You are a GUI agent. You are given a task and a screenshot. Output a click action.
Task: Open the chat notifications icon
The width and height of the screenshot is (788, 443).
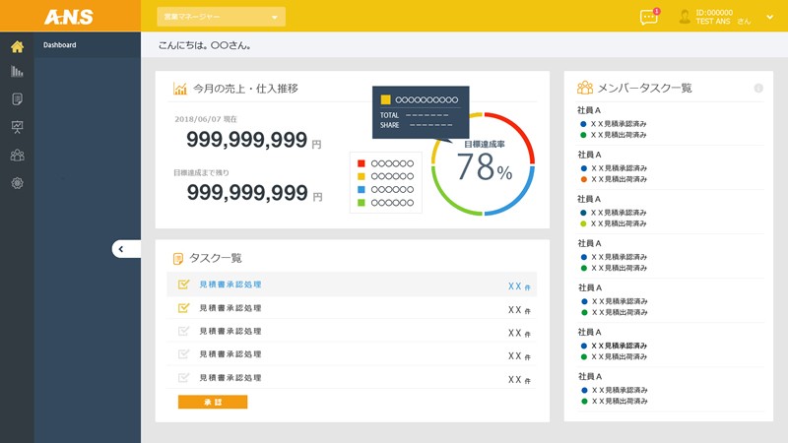tap(648, 17)
